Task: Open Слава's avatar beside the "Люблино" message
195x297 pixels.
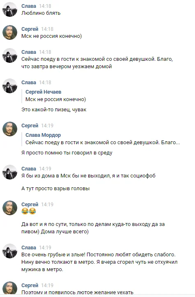Action: coord(10,9)
